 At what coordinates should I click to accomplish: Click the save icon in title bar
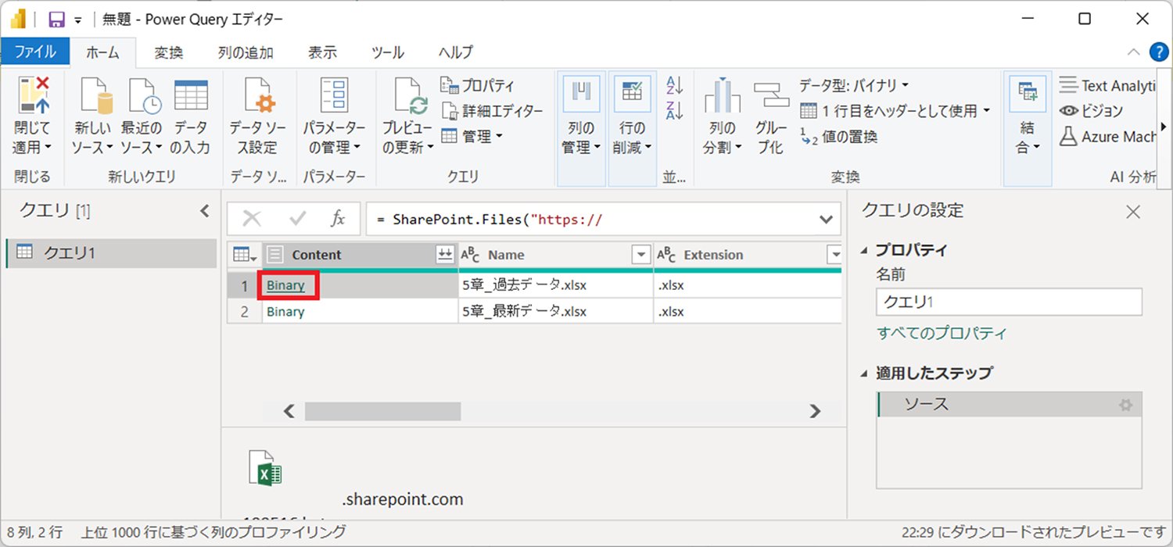[x=56, y=20]
